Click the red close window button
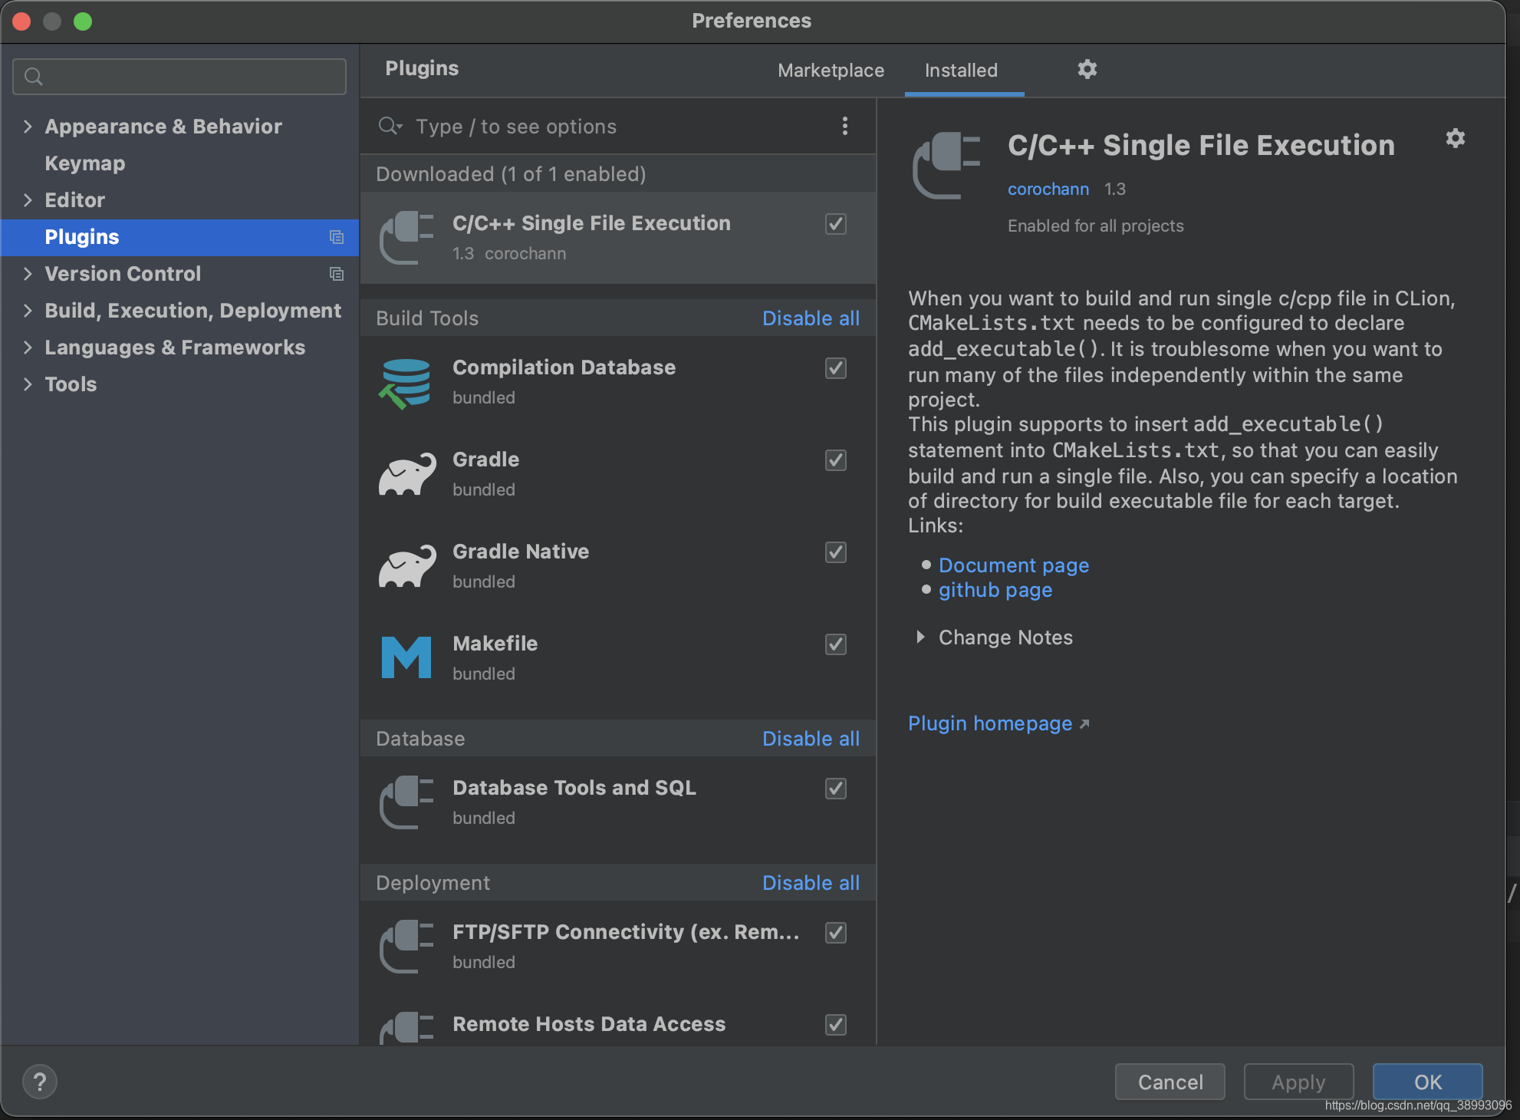Image resolution: width=1520 pixels, height=1120 pixels. click(21, 21)
